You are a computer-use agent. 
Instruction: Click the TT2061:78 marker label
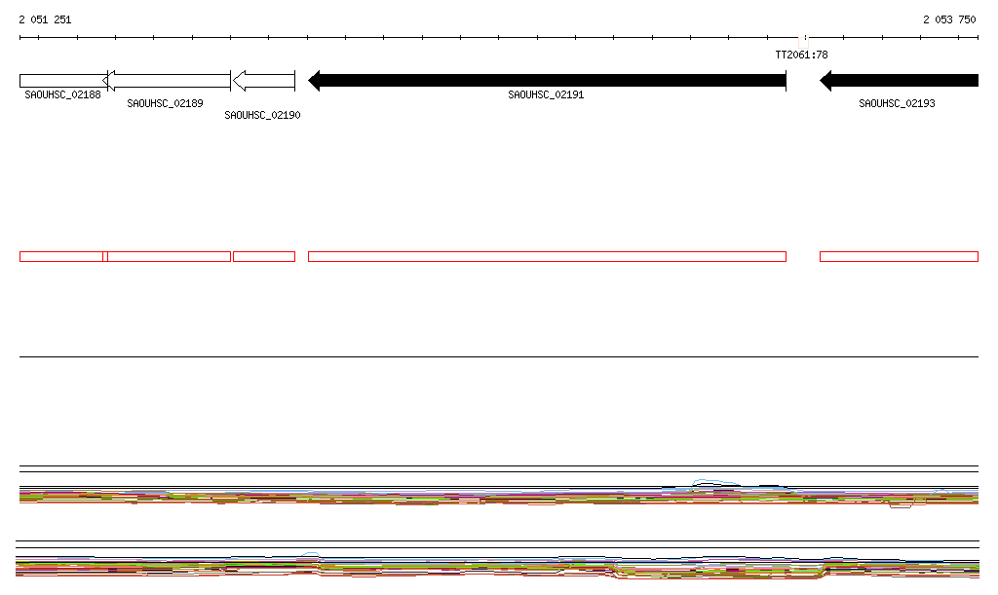(x=801, y=56)
